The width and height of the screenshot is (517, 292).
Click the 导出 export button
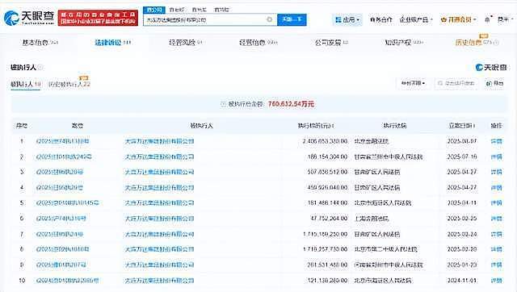[x=494, y=83]
